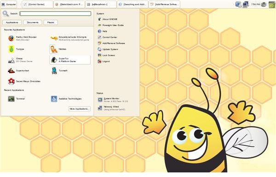Open the Foresight User Guide
The height and width of the screenshot is (177, 276).
tap(111, 25)
